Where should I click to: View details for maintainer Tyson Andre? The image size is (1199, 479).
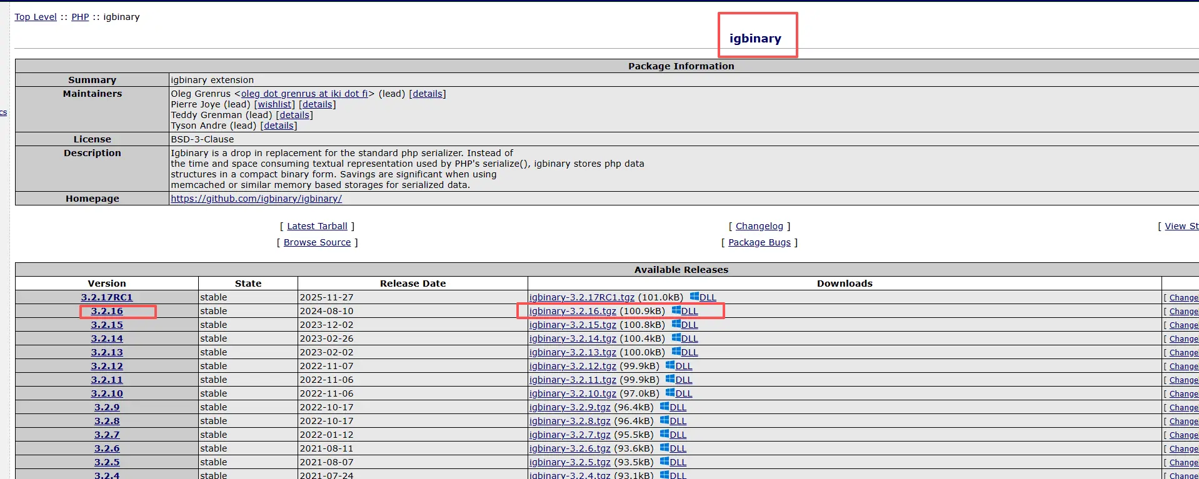(x=279, y=126)
